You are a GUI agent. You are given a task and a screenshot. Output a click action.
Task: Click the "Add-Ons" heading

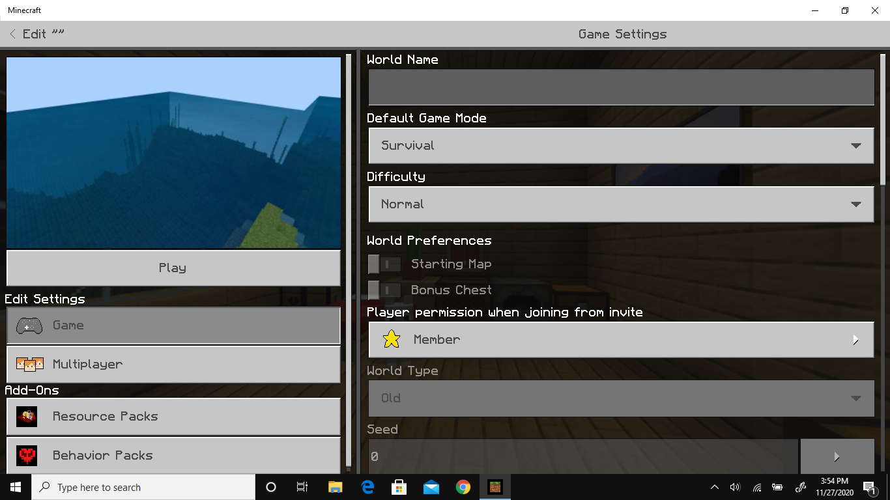tap(32, 391)
